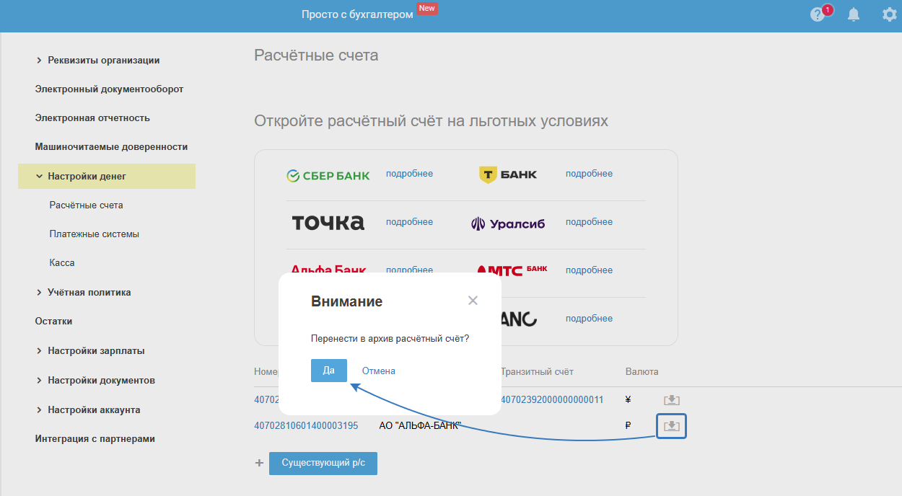Open the Касса submenu item
The width and height of the screenshot is (902, 496).
[62, 263]
